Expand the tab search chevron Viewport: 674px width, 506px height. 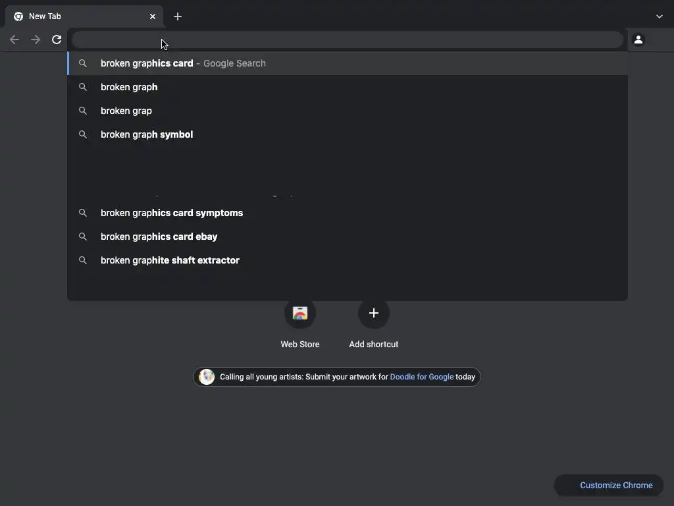tap(659, 16)
